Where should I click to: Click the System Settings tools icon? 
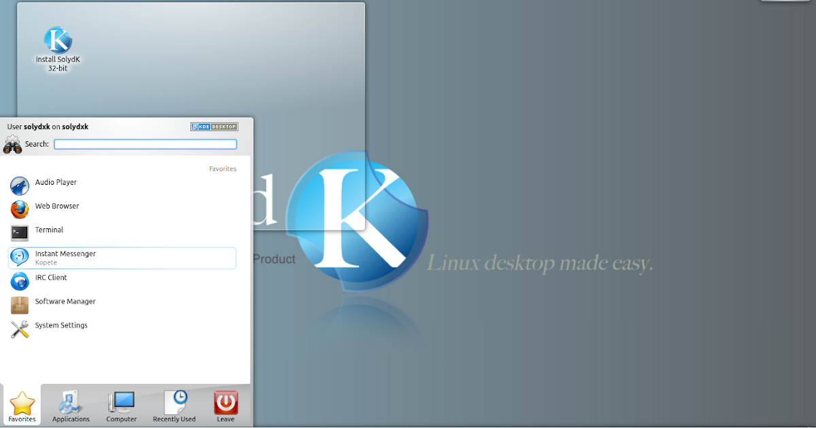(20, 329)
